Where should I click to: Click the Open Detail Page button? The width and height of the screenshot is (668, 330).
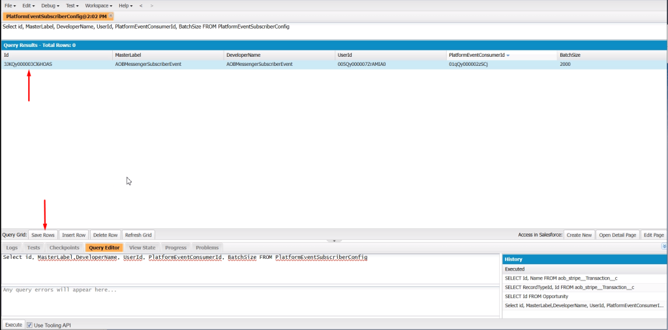[618, 235]
